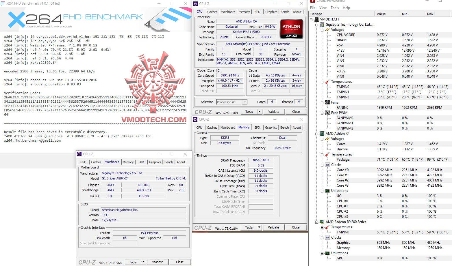This screenshot has height=266, width=452.
Task: Click Validate in CPU-Z CPU-tab window
Action: [x=274, y=112]
